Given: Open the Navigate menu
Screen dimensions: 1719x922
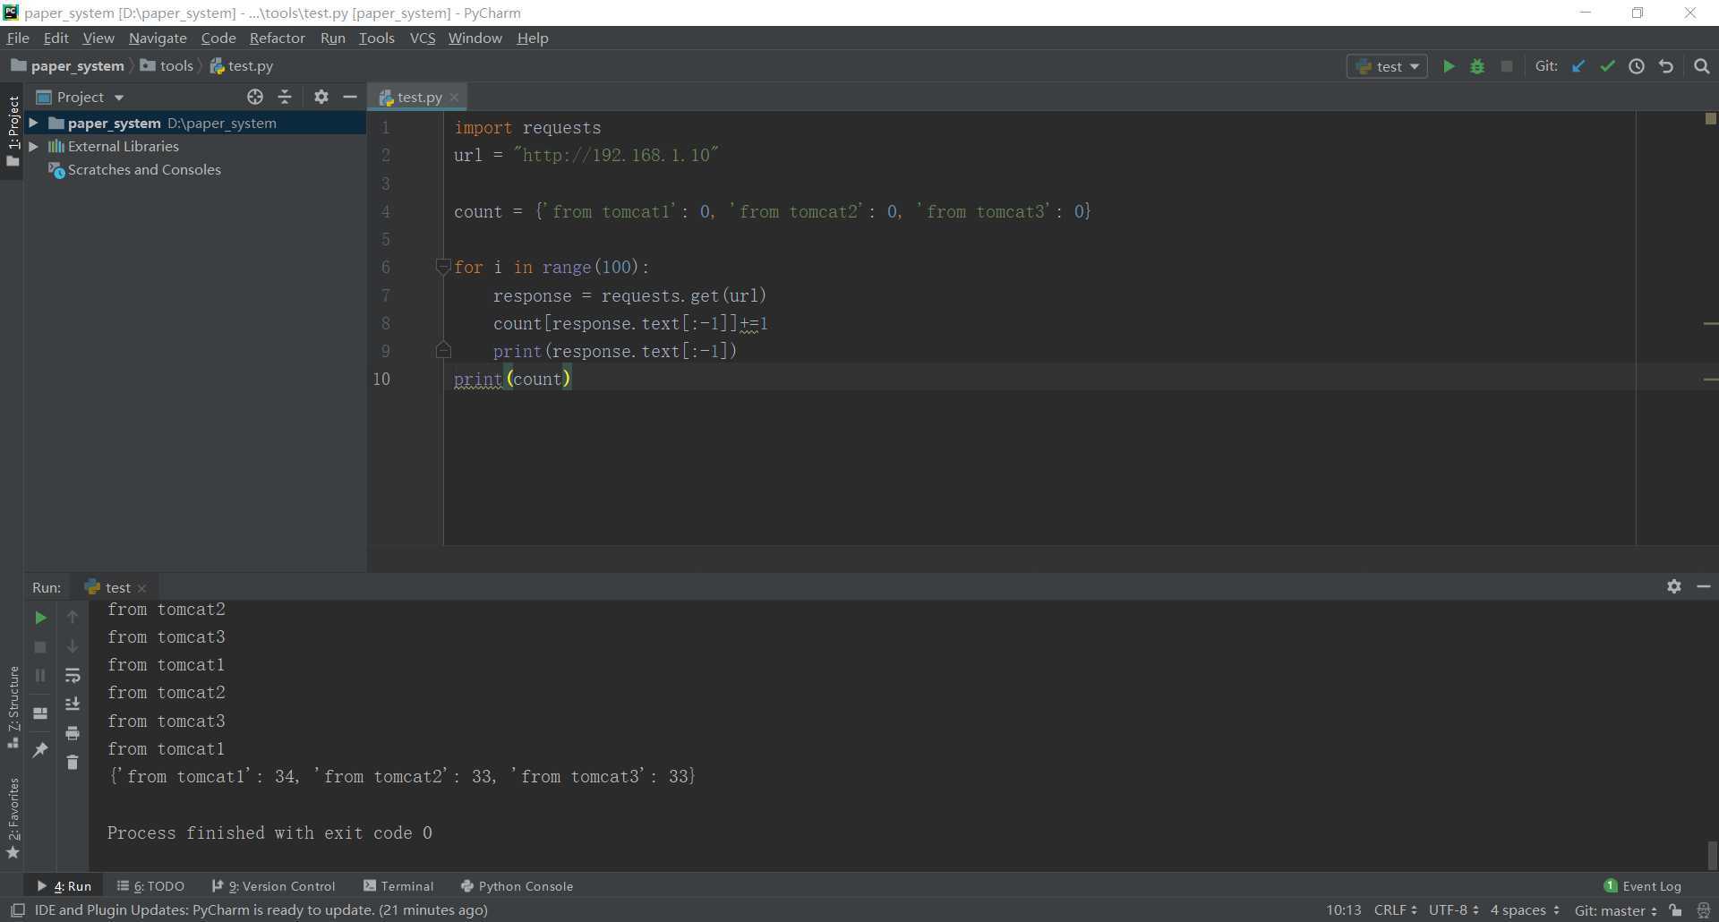Looking at the screenshot, I should coord(158,38).
